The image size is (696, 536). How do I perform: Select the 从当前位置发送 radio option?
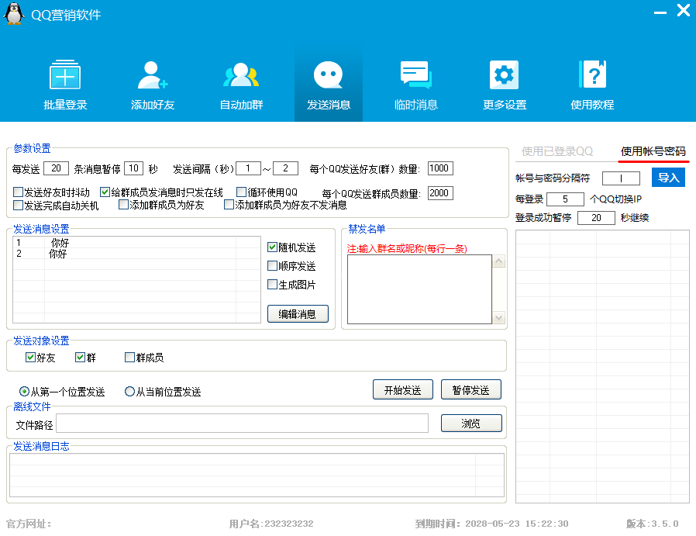point(130,392)
